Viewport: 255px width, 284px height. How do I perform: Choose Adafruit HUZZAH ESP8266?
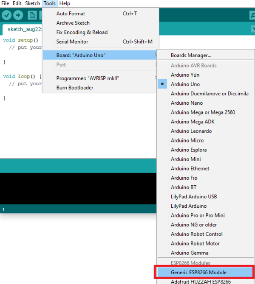tap(206, 281)
